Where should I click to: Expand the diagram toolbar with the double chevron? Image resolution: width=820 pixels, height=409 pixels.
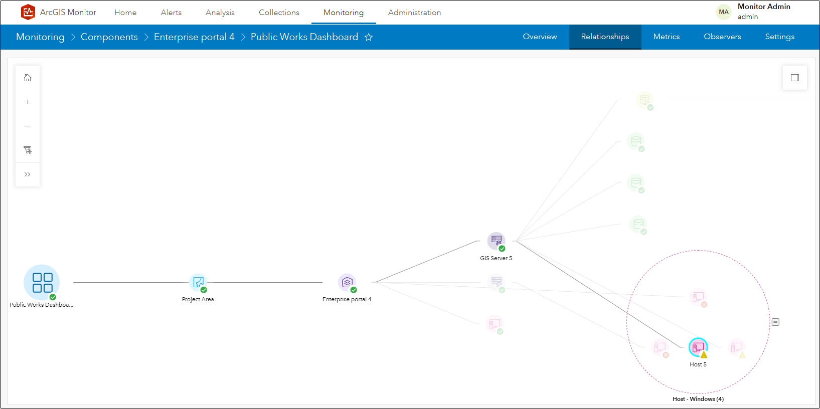(x=28, y=174)
